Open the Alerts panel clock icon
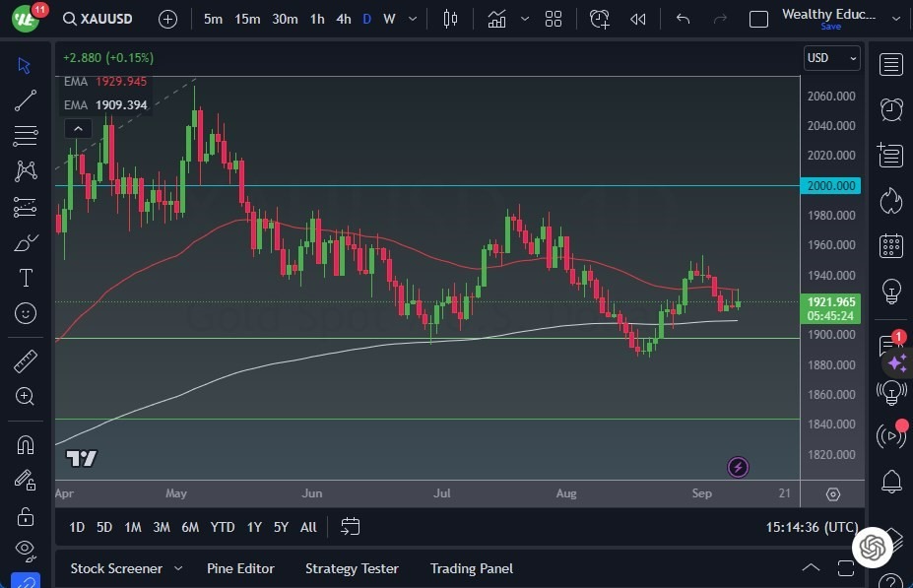This screenshot has height=588, width=913. pos(890,109)
